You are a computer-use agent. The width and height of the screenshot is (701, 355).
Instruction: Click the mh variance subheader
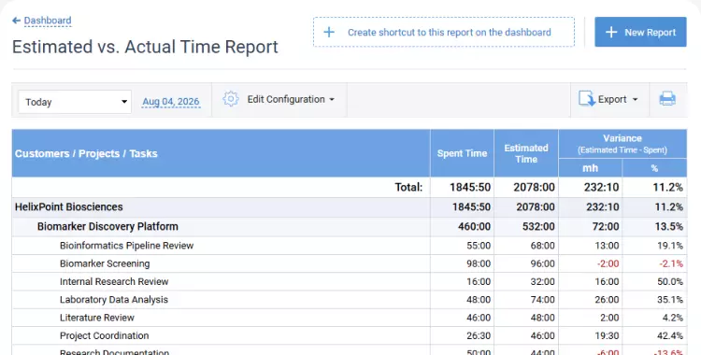[x=590, y=168]
